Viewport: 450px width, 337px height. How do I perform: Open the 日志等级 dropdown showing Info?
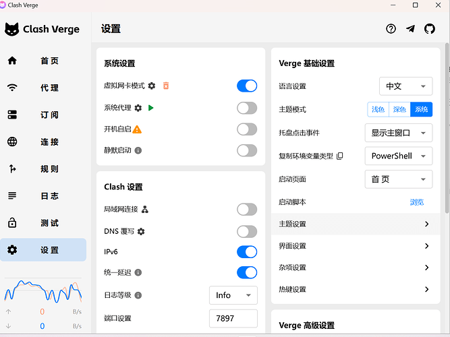click(233, 295)
